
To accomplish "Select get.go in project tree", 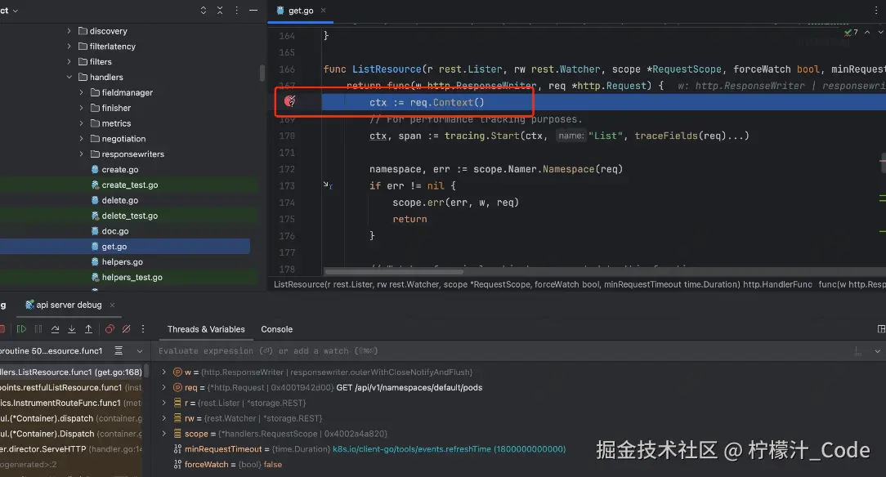I will [x=114, y=246].
